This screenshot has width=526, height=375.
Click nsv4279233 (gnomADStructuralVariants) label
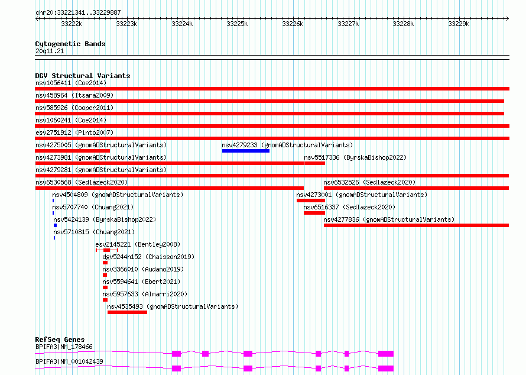[287, 145]
